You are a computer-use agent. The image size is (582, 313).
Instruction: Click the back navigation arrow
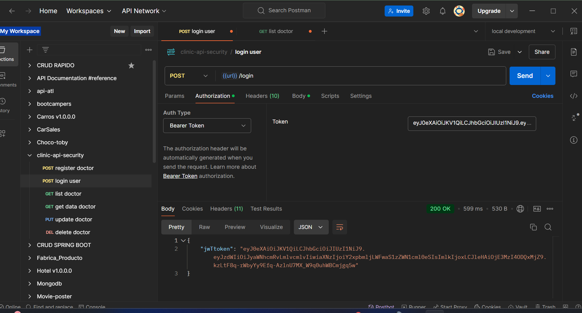(x=12, y=11)
